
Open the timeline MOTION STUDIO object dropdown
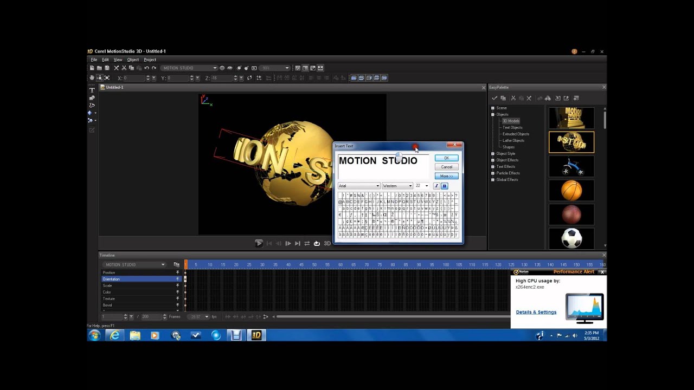pos(134,264)
